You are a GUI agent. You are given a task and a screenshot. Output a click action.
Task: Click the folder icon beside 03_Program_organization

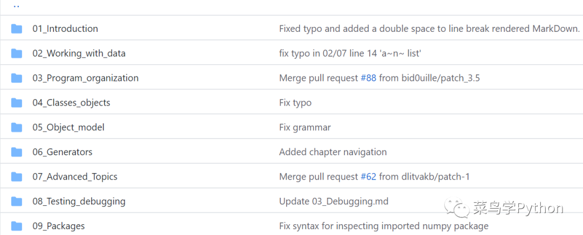click(x=17, y=78)
